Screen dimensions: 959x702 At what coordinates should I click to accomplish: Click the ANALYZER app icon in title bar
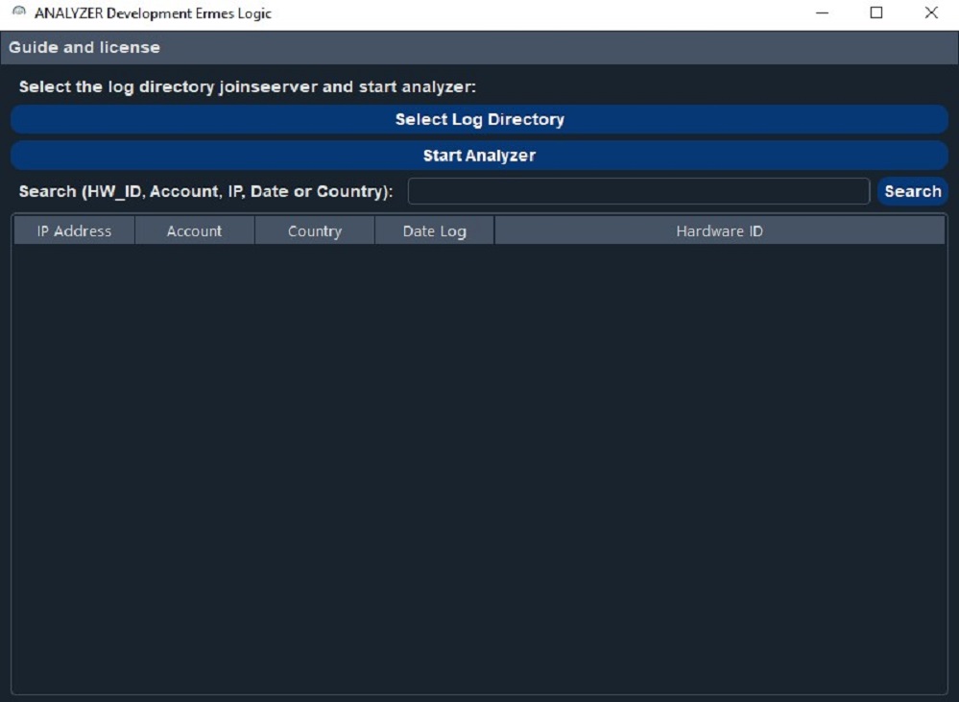[18, 13]
